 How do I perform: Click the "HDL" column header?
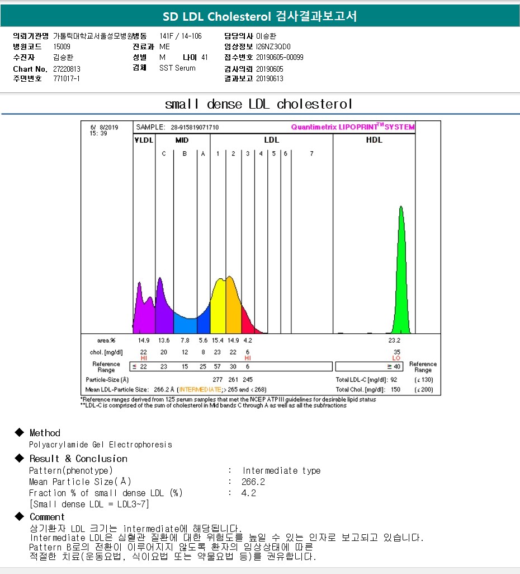[x=374, y=140]
